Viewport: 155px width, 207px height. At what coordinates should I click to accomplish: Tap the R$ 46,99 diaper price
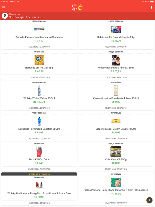click(x=116, y=194)
